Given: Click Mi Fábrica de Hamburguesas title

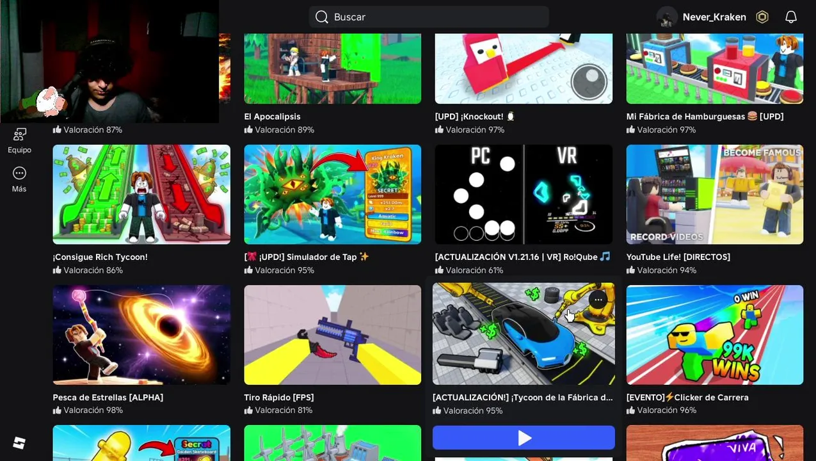Looking at the screenshot, I should tap(705, 117).
